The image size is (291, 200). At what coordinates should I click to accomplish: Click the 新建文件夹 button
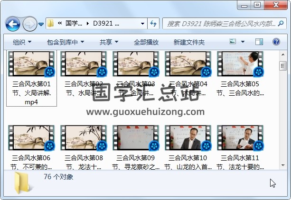189,42
